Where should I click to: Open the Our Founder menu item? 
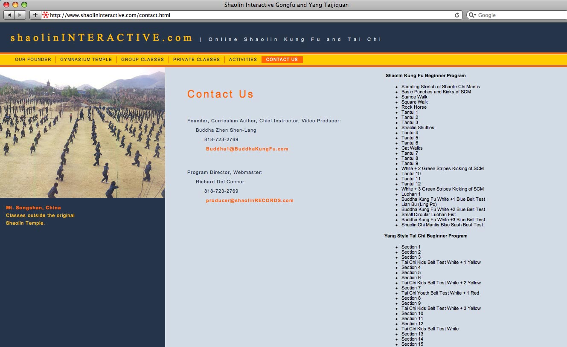(33, 60)
